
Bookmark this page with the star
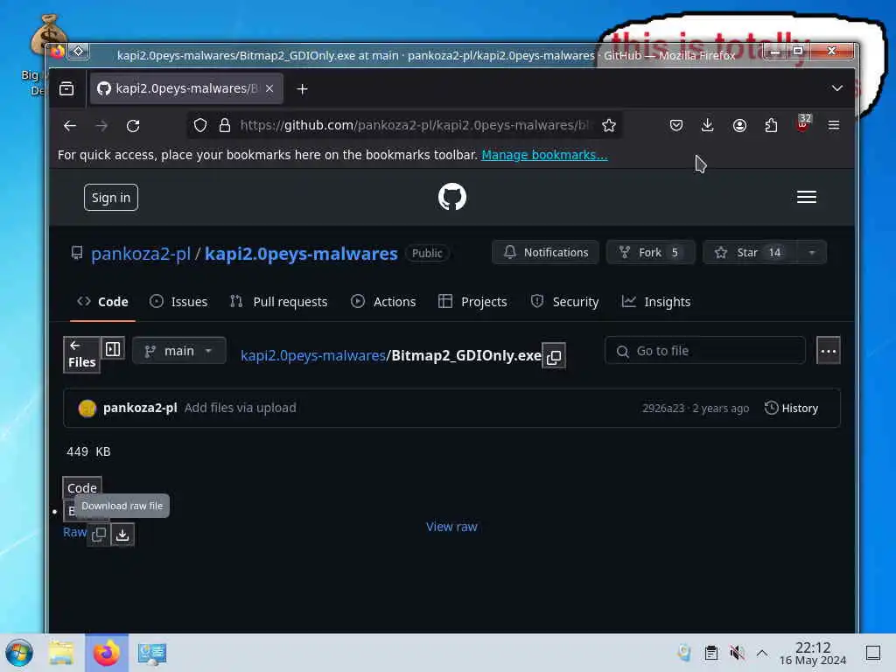pyautogui.click(x=609, y=125)
